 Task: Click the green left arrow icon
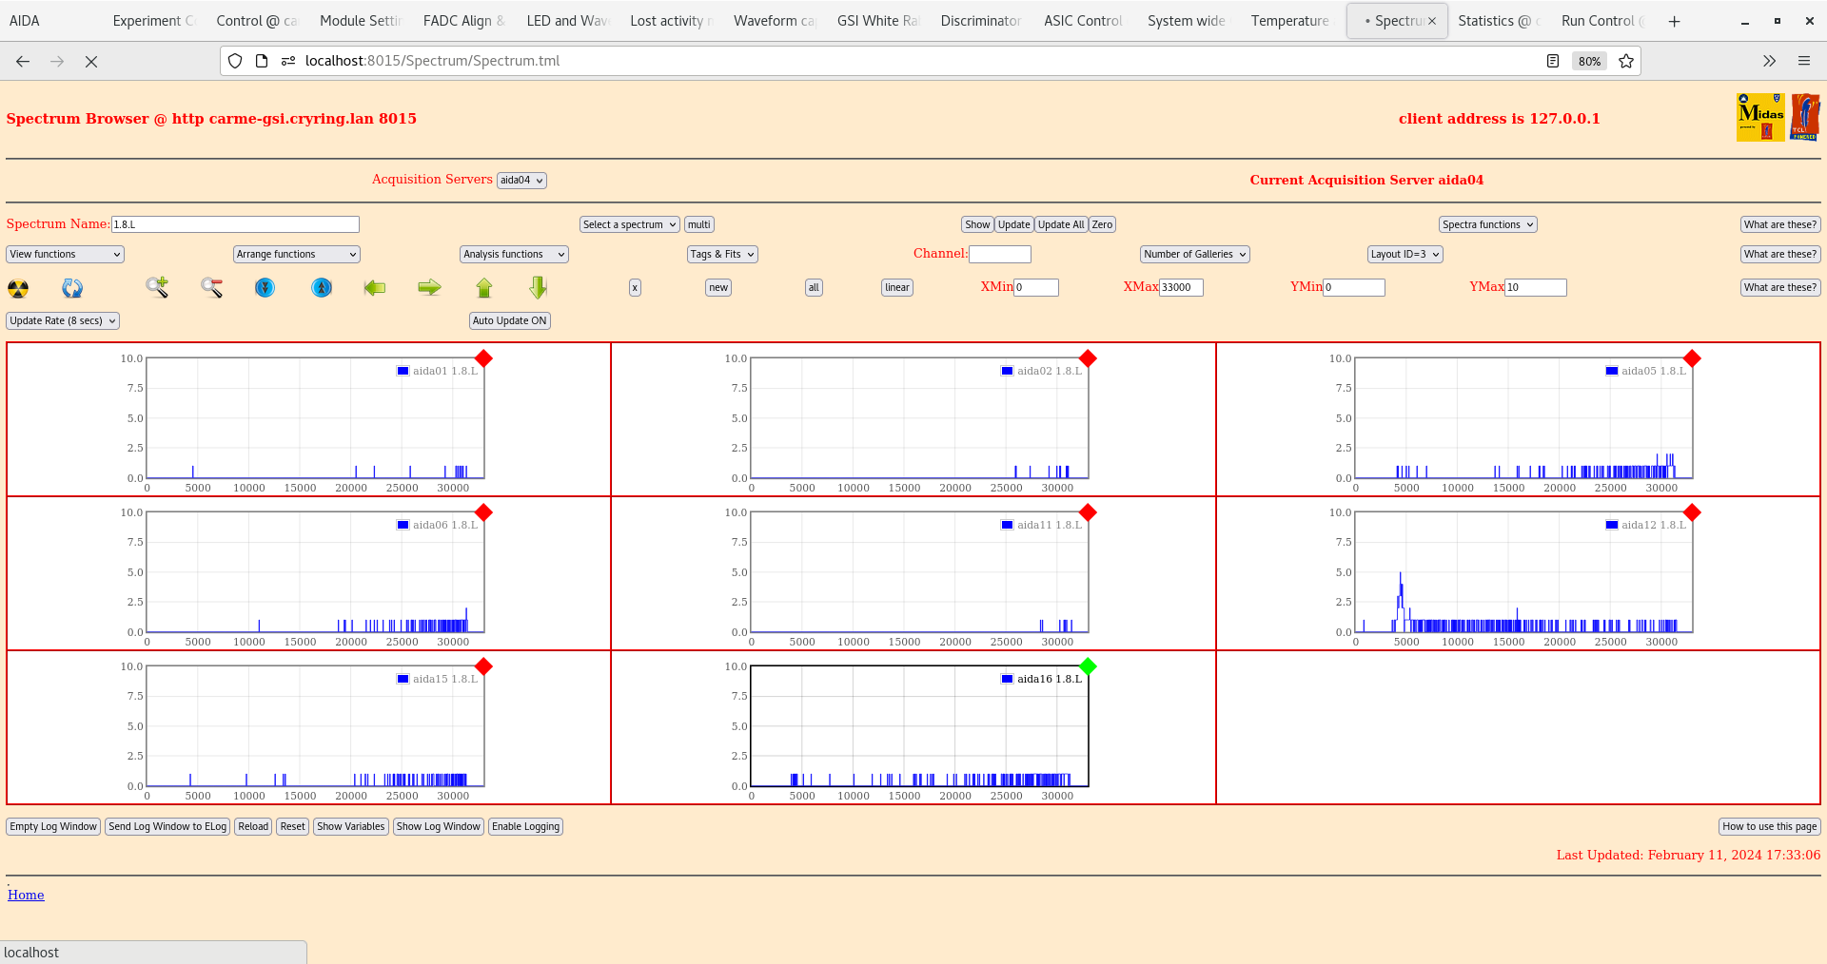pos(375,287)
